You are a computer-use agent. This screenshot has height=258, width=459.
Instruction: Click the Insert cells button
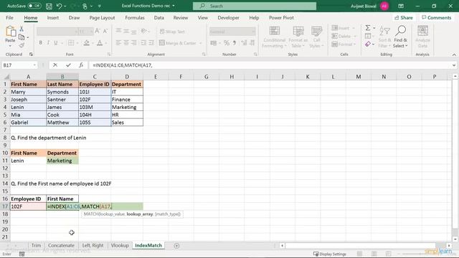click(341, 28)
